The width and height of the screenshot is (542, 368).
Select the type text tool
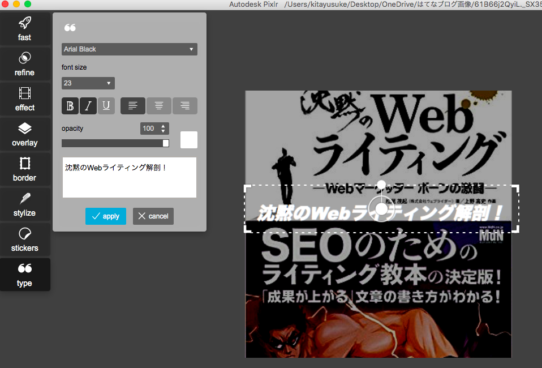click(25, 275)
